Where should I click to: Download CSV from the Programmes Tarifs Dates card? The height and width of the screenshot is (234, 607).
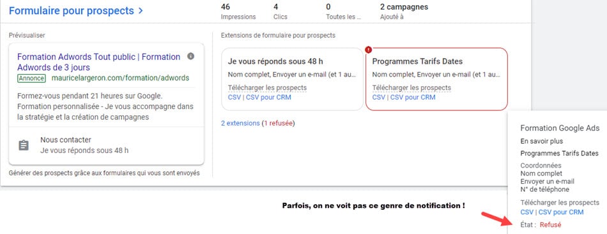coord(379,98)
